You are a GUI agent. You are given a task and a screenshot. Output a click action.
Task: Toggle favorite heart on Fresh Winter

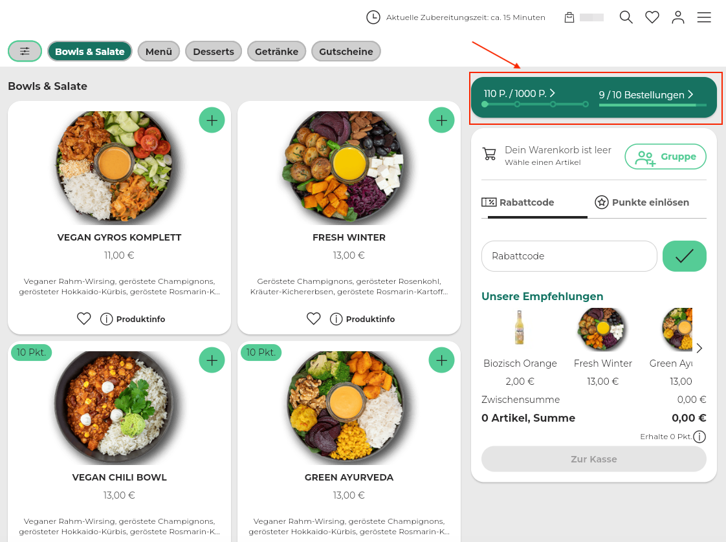314,319
